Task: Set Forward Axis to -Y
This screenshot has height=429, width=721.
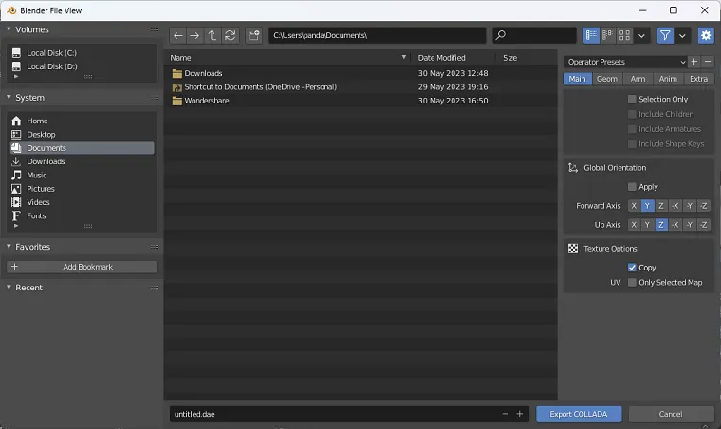Action: pos(690,206)
